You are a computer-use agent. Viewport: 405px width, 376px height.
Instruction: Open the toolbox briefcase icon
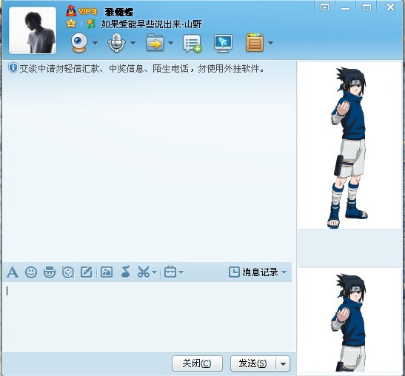pos(170,272)
